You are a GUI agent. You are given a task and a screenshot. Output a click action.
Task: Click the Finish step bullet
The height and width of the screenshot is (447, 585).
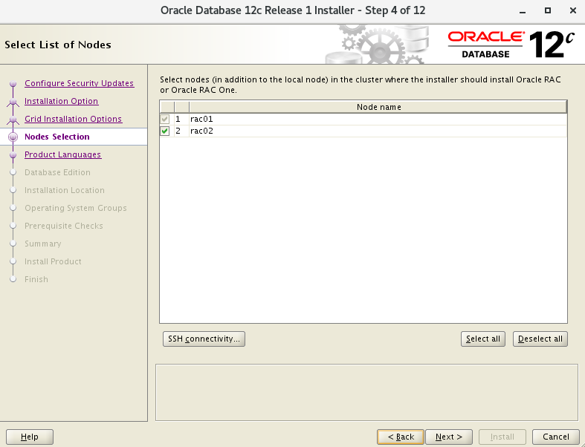click(x=13, y=279)
